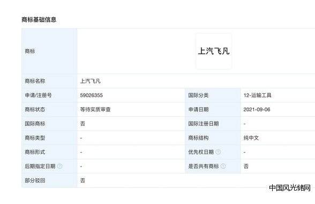Click the 部分驳回 label cell

point(49,180)
